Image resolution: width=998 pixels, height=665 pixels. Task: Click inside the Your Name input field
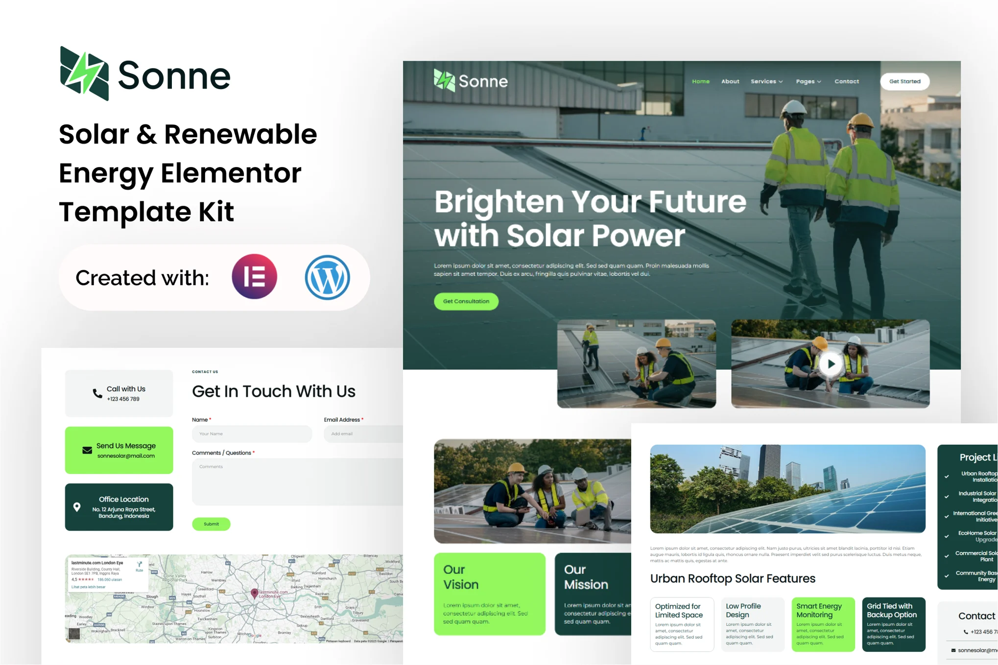pos(251,434)
